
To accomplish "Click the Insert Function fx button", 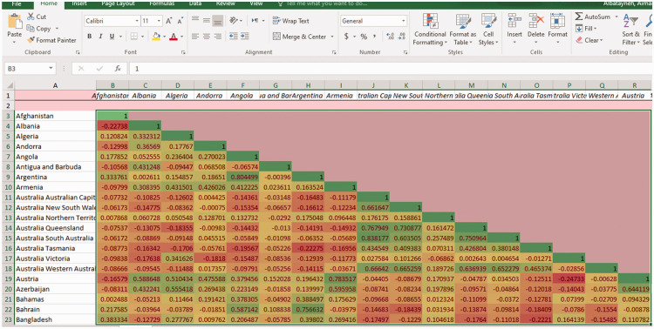I will point(118,68).
